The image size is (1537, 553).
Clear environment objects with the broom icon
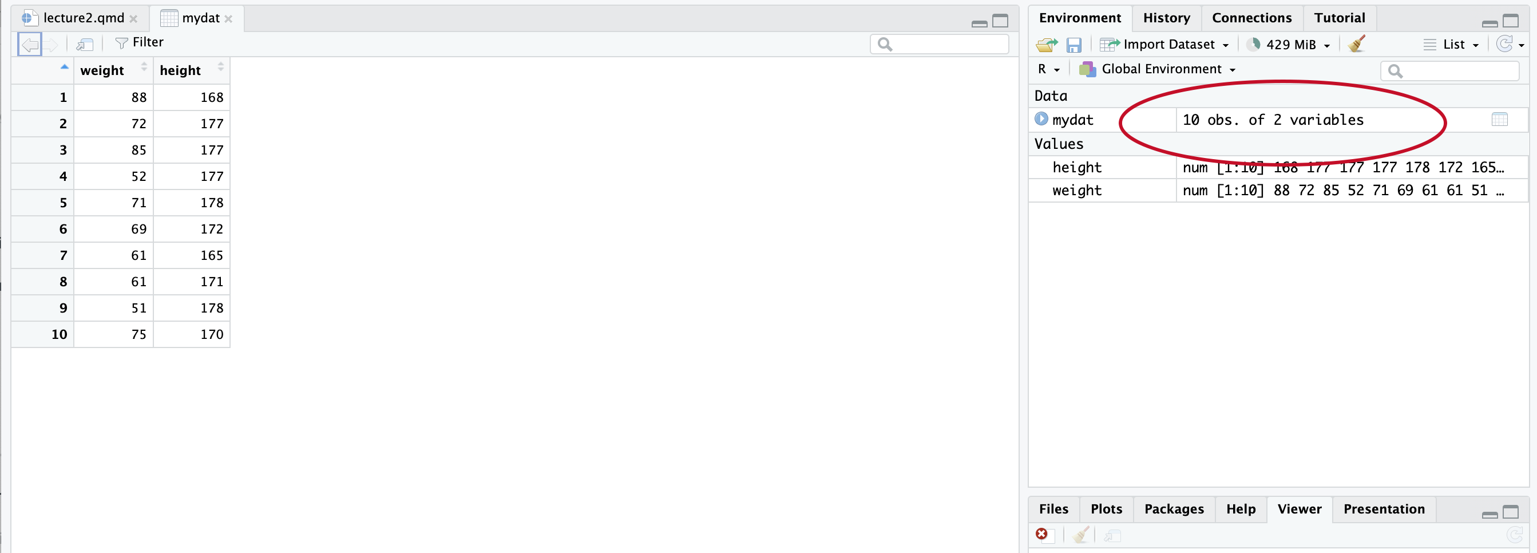[x=1356, y=45]
